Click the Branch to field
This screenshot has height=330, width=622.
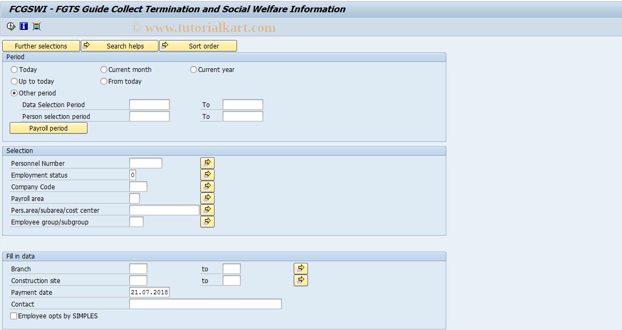(x=232, y=269)
